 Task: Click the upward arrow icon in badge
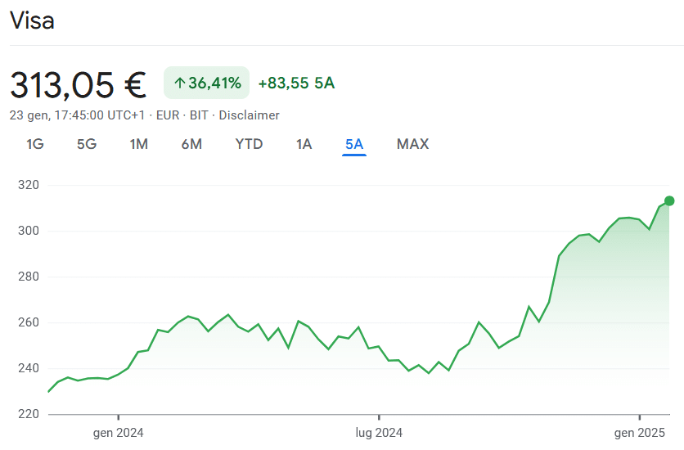click(x=180, y=83)
